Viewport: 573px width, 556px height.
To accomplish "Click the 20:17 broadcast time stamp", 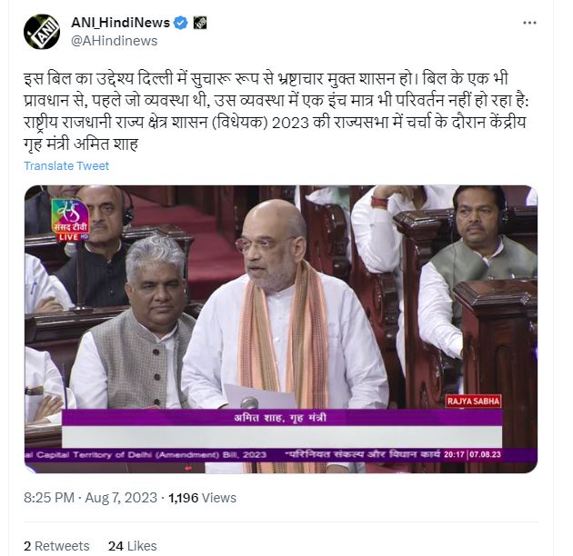I will click(454, 454).
